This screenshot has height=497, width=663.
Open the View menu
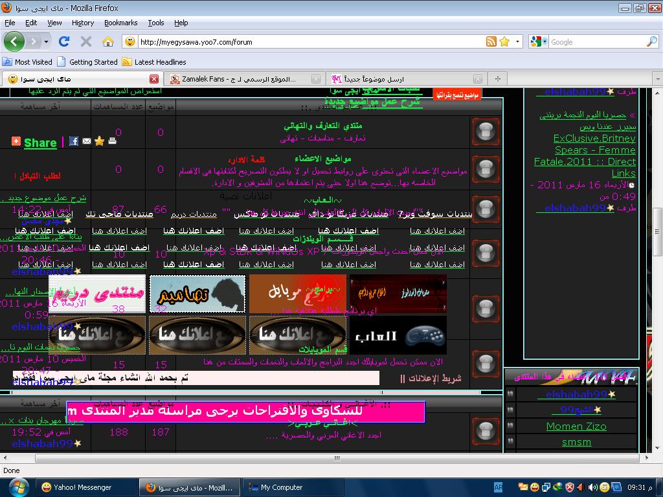pyautogui.click(x=54, y=23)
